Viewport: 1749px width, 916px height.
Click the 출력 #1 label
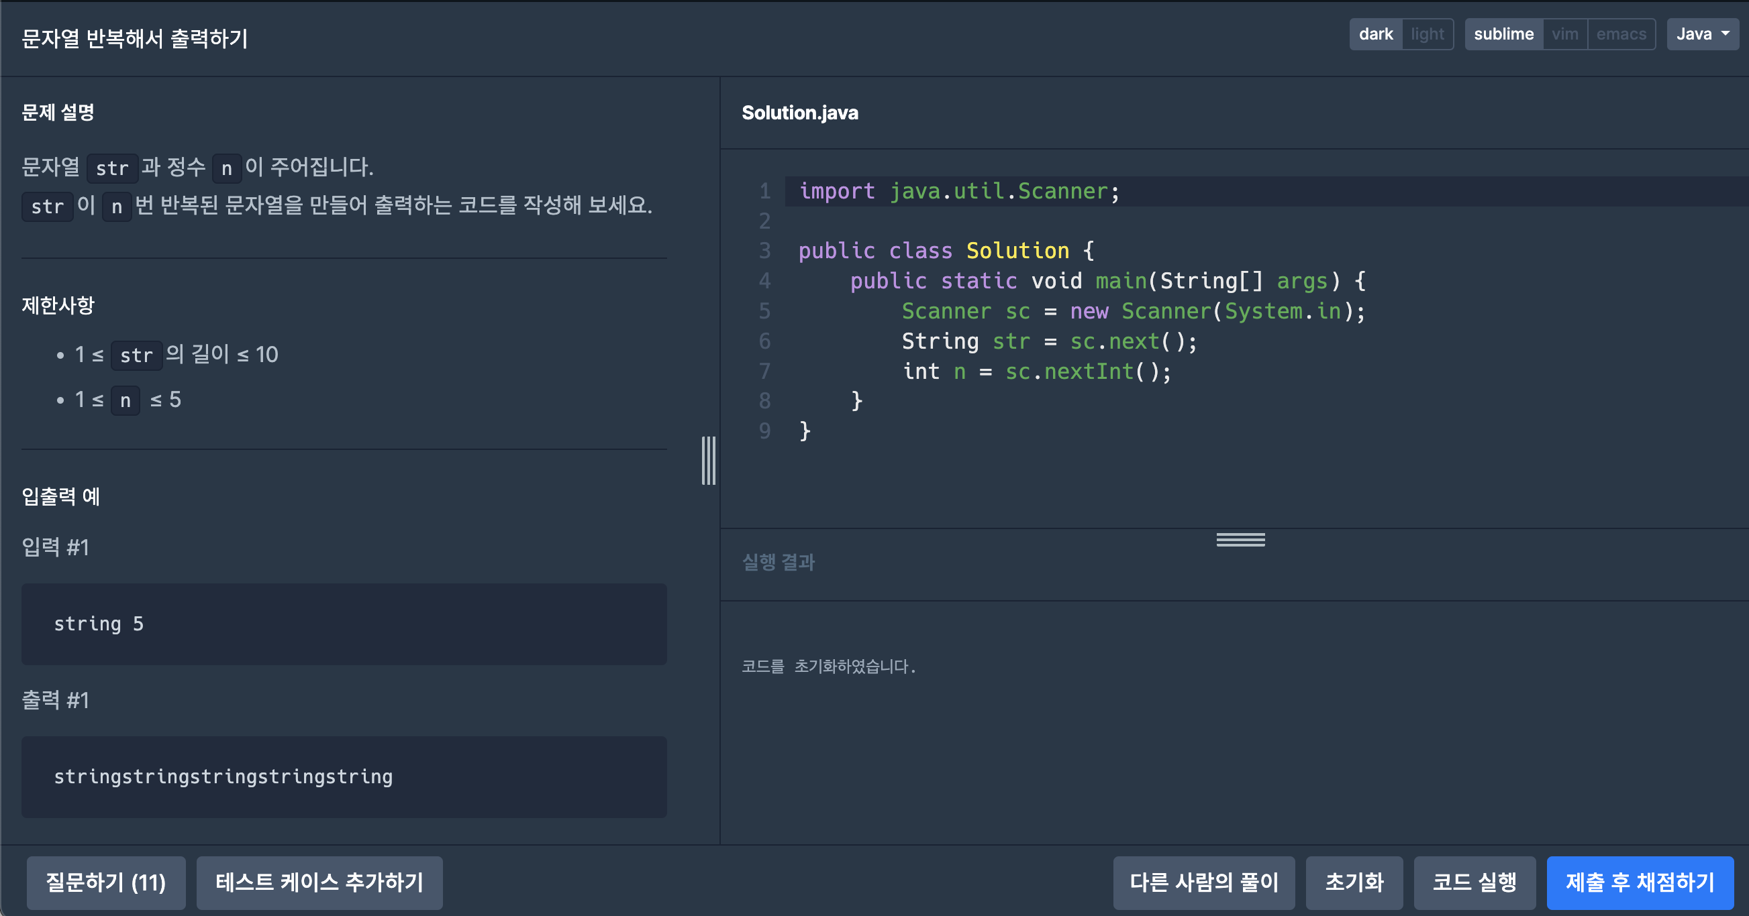55,700
